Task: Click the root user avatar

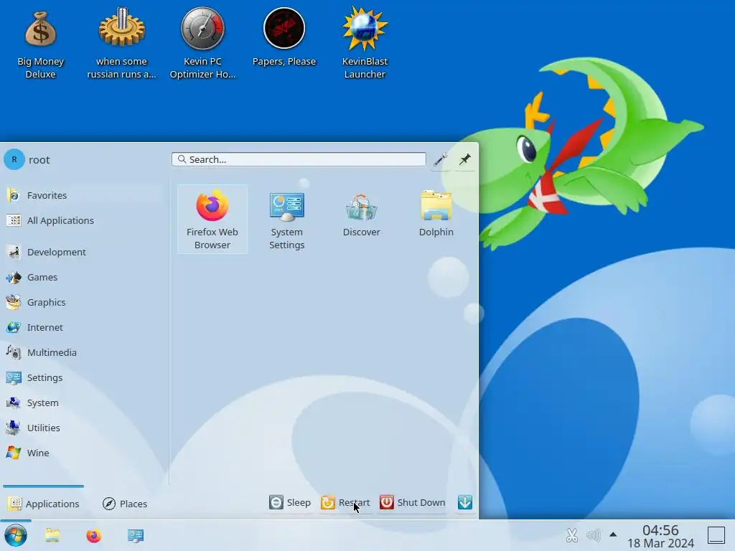Action: (14, 159)
